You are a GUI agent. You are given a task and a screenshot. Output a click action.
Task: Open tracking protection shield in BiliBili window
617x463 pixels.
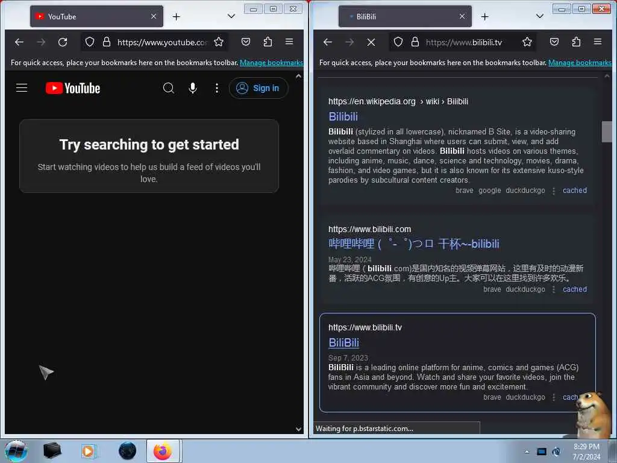[398, 42]
